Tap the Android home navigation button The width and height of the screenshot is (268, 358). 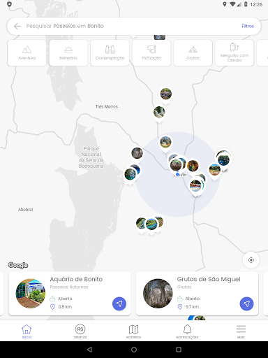coord(134,350)
